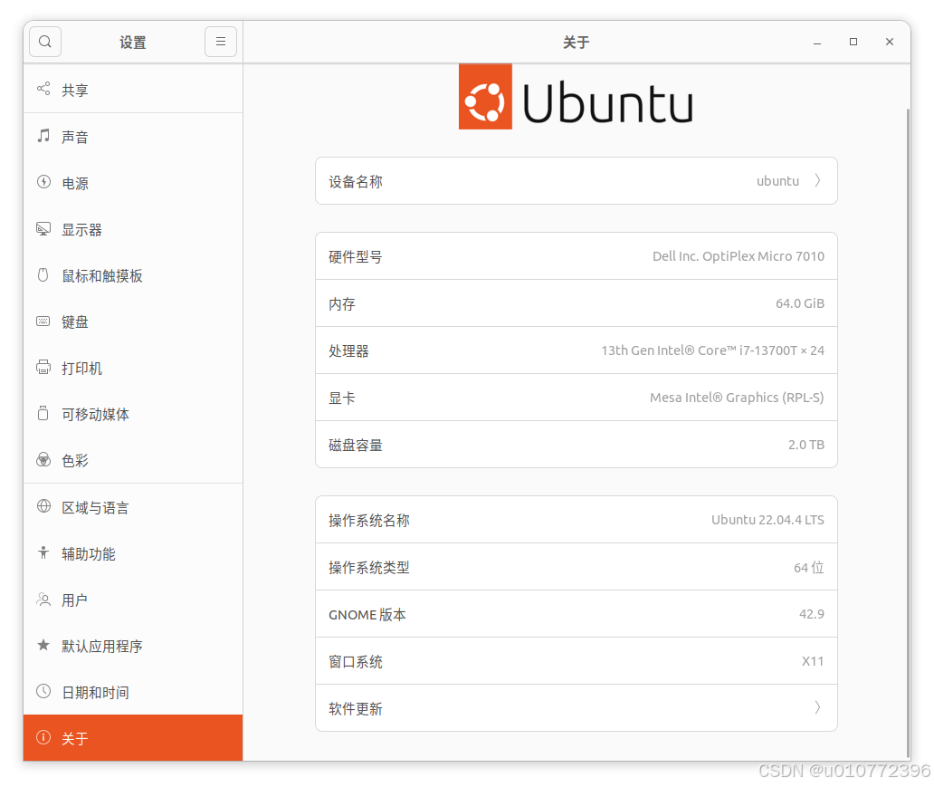
Task: Click the Printers sidebar icon
Action: coord(43,368)
